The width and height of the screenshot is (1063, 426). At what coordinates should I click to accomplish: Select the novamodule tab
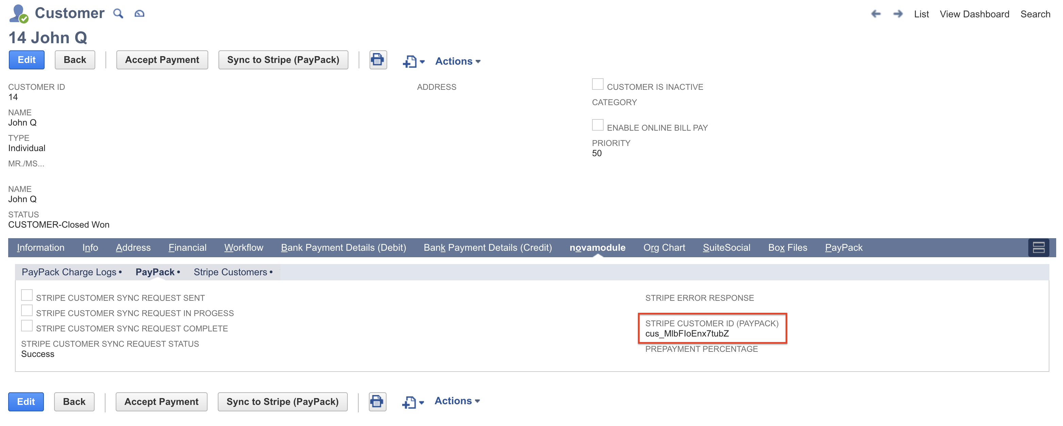(597, 248)
